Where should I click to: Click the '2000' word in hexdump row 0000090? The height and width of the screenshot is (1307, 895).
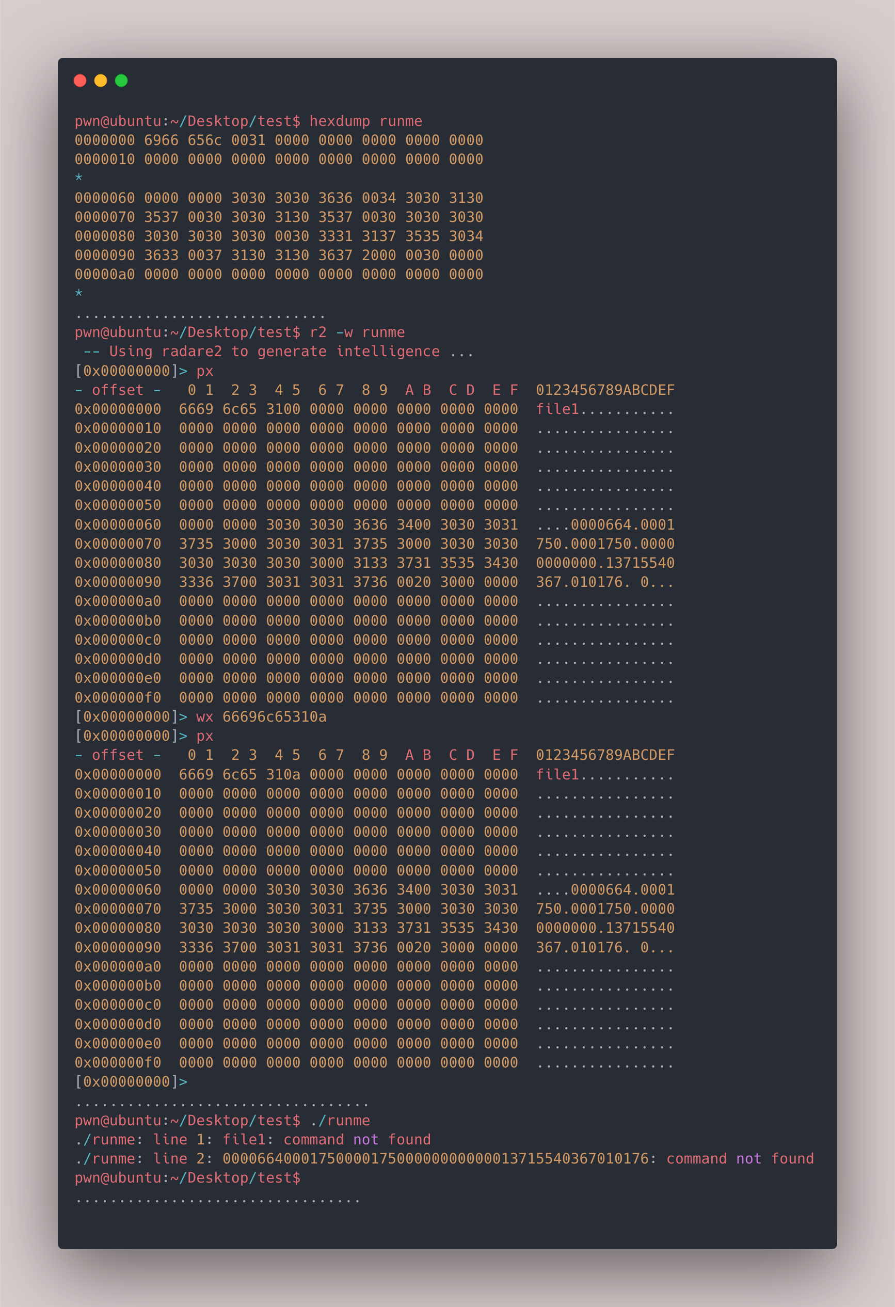[379, 256]
